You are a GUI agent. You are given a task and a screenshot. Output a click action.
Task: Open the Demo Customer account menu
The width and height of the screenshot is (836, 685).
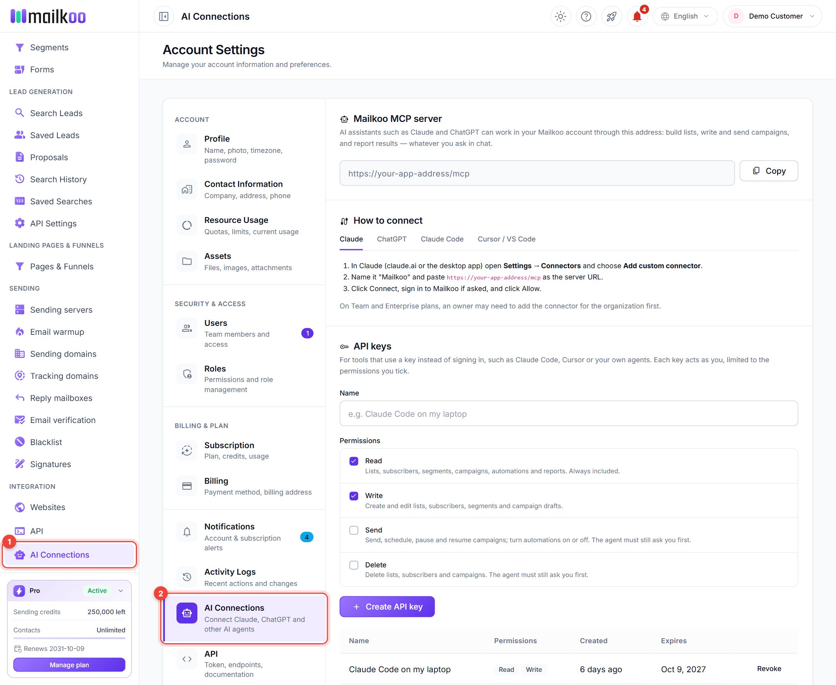(772, 16)
